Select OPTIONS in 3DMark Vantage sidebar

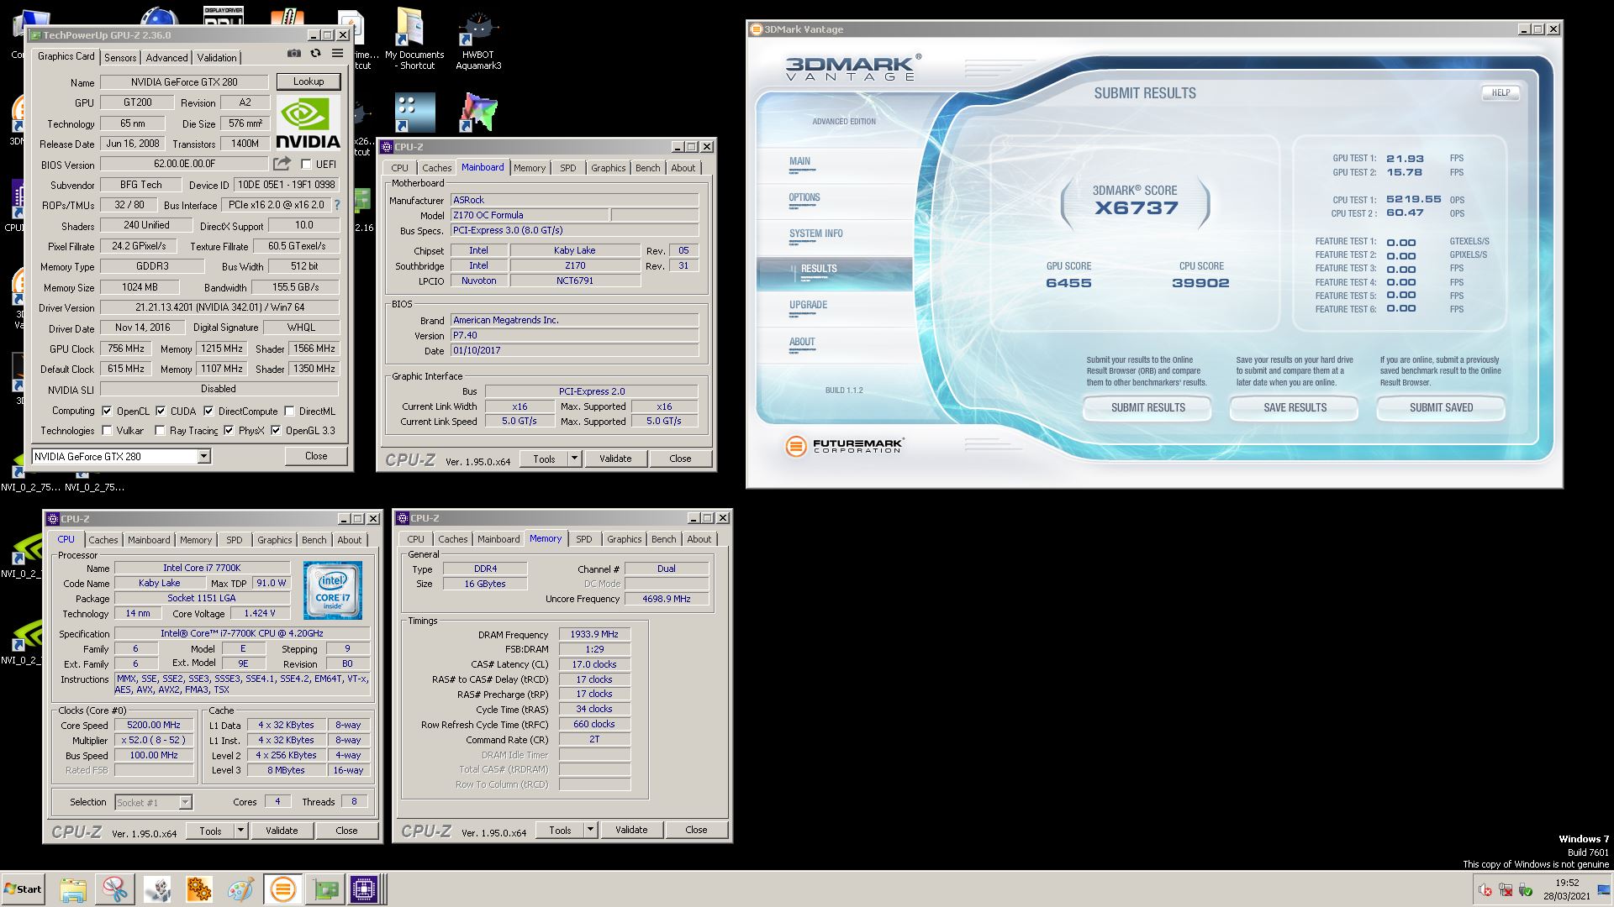point(804,198)
